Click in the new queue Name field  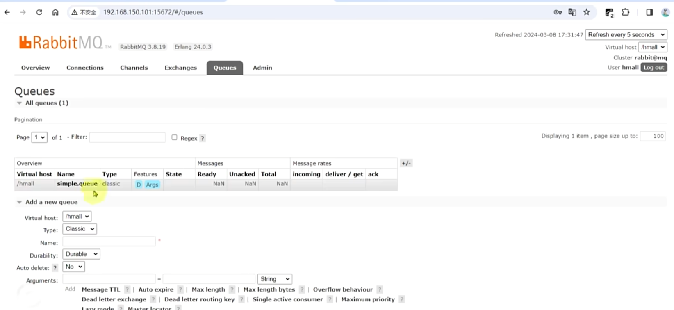109,242
